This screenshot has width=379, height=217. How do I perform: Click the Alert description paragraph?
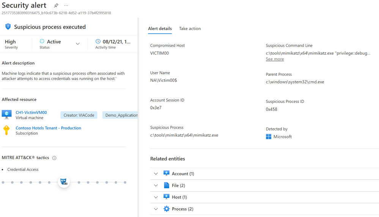point(63,76)
